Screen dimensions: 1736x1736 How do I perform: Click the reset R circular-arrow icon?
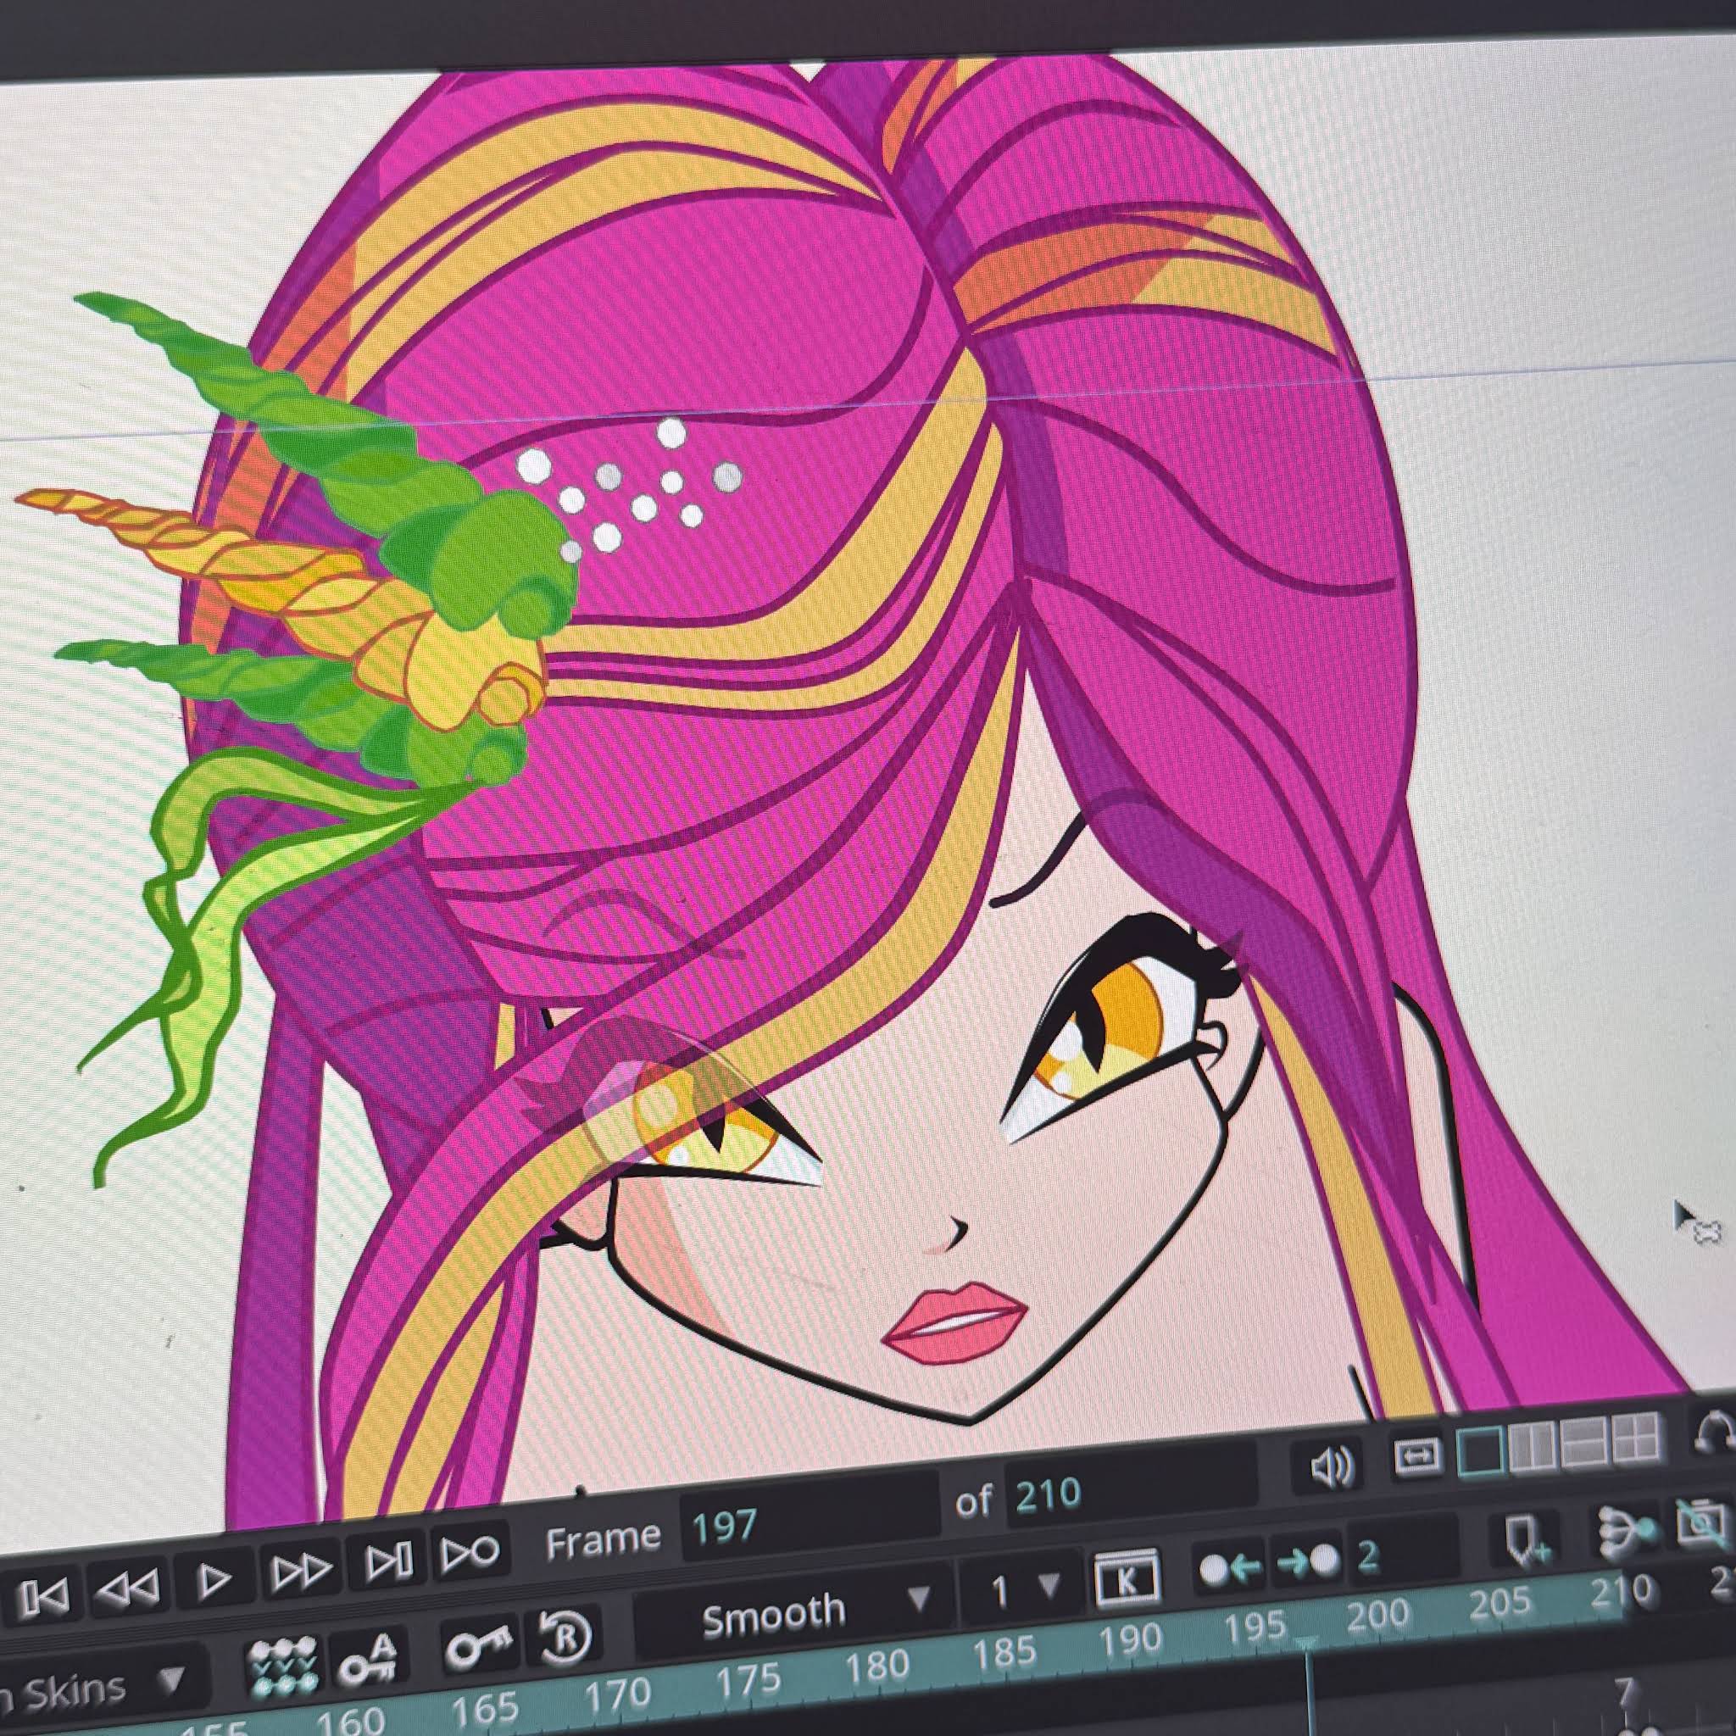click(x=565, y=1635)
